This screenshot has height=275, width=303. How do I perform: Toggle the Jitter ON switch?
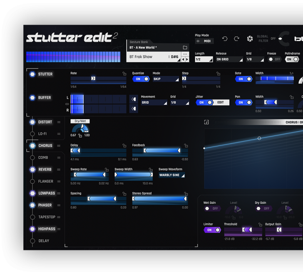point(204,102)
